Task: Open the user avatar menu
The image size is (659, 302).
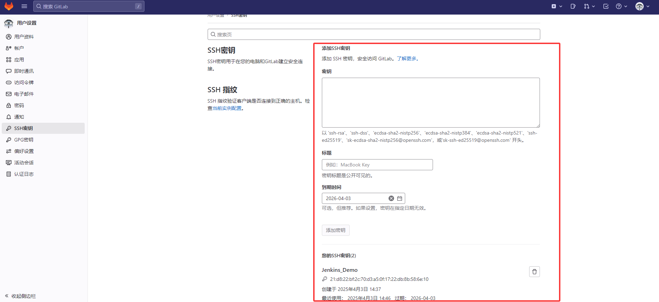Action: coord(642,6)
